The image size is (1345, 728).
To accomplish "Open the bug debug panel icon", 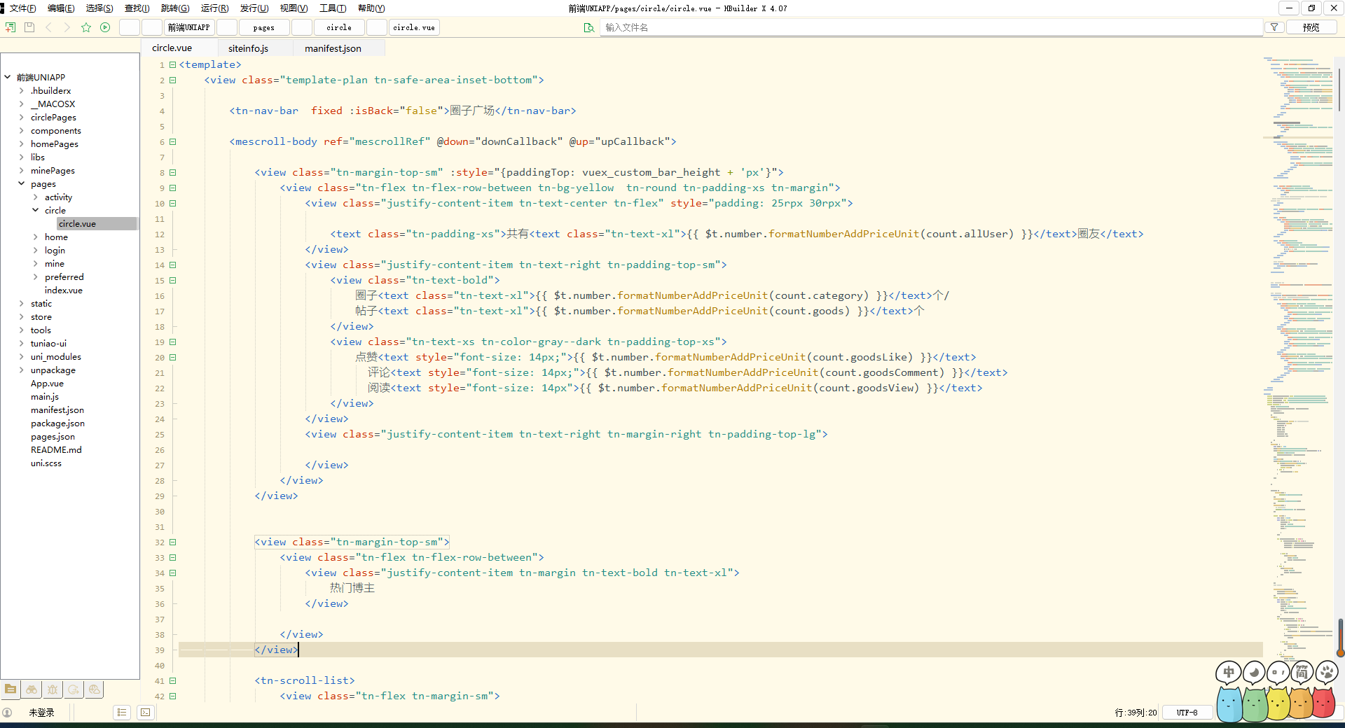I will click(53, 689).
